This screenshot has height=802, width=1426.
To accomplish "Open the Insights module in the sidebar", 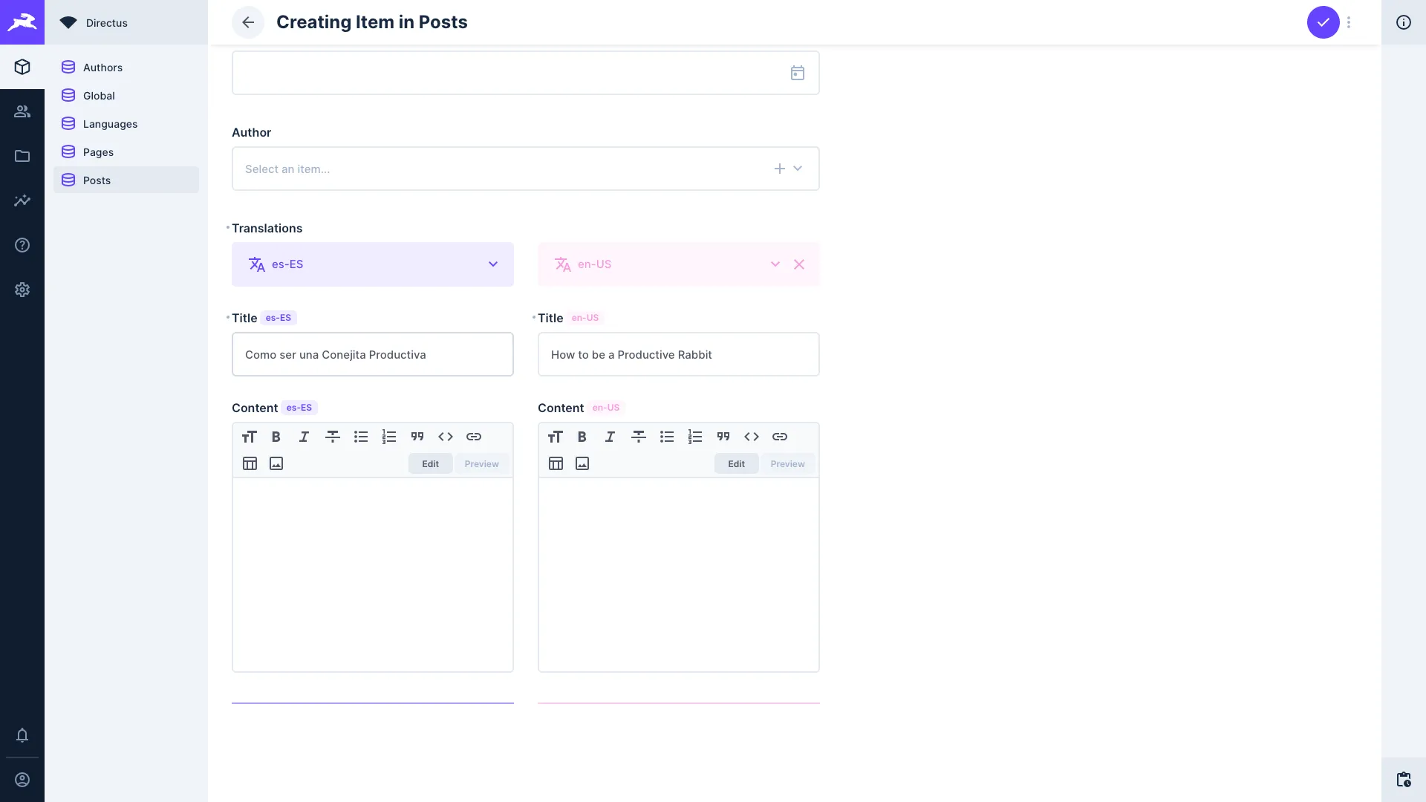I will point(22,200).
